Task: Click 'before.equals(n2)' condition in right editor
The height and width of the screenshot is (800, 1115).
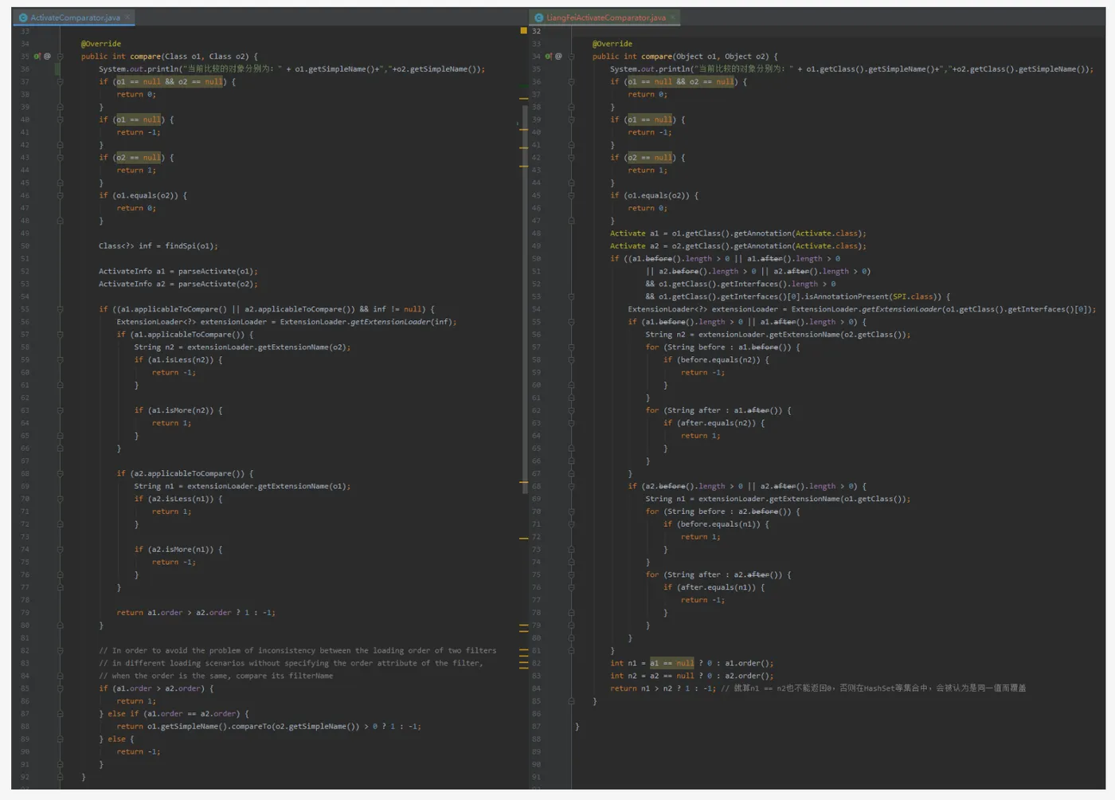Action: tap(720, 360)
